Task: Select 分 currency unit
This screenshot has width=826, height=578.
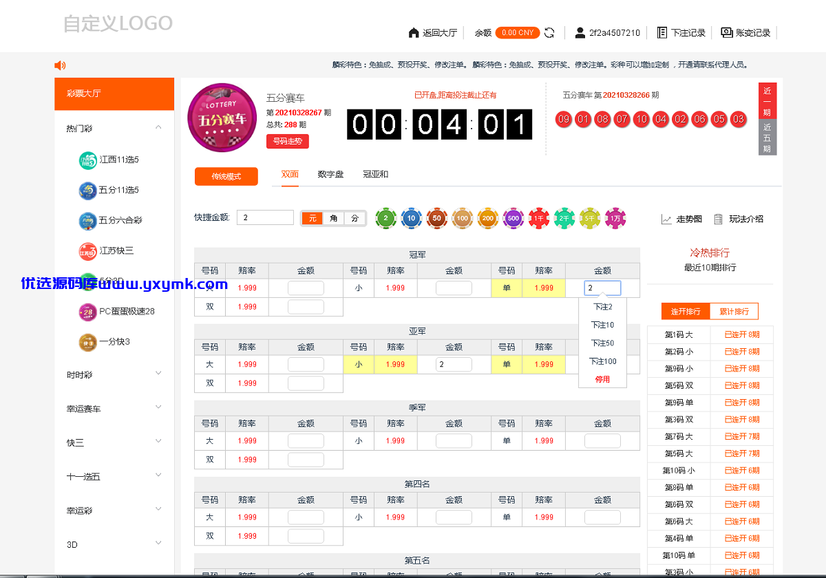Action: coord(354,218)
